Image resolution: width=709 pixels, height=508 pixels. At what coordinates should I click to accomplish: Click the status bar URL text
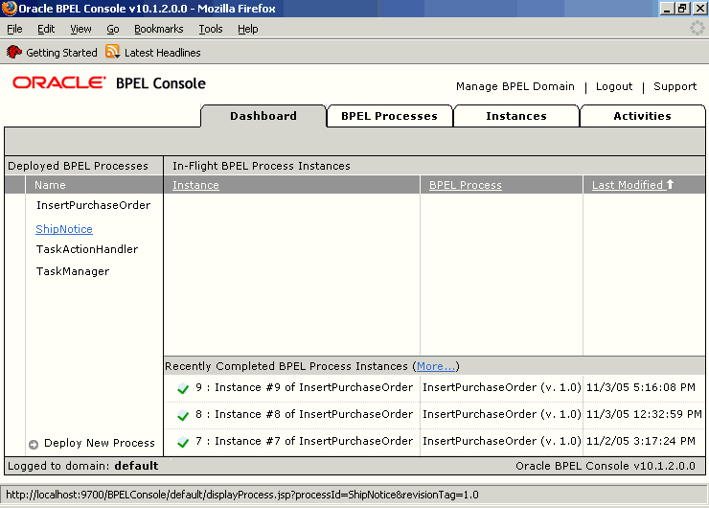[241, 495]
